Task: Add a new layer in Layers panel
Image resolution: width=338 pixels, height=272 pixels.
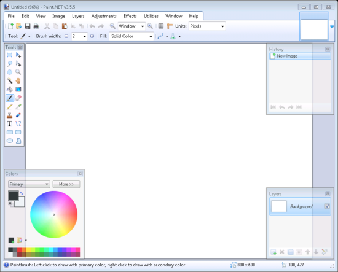Action: (x=273, y=252)
